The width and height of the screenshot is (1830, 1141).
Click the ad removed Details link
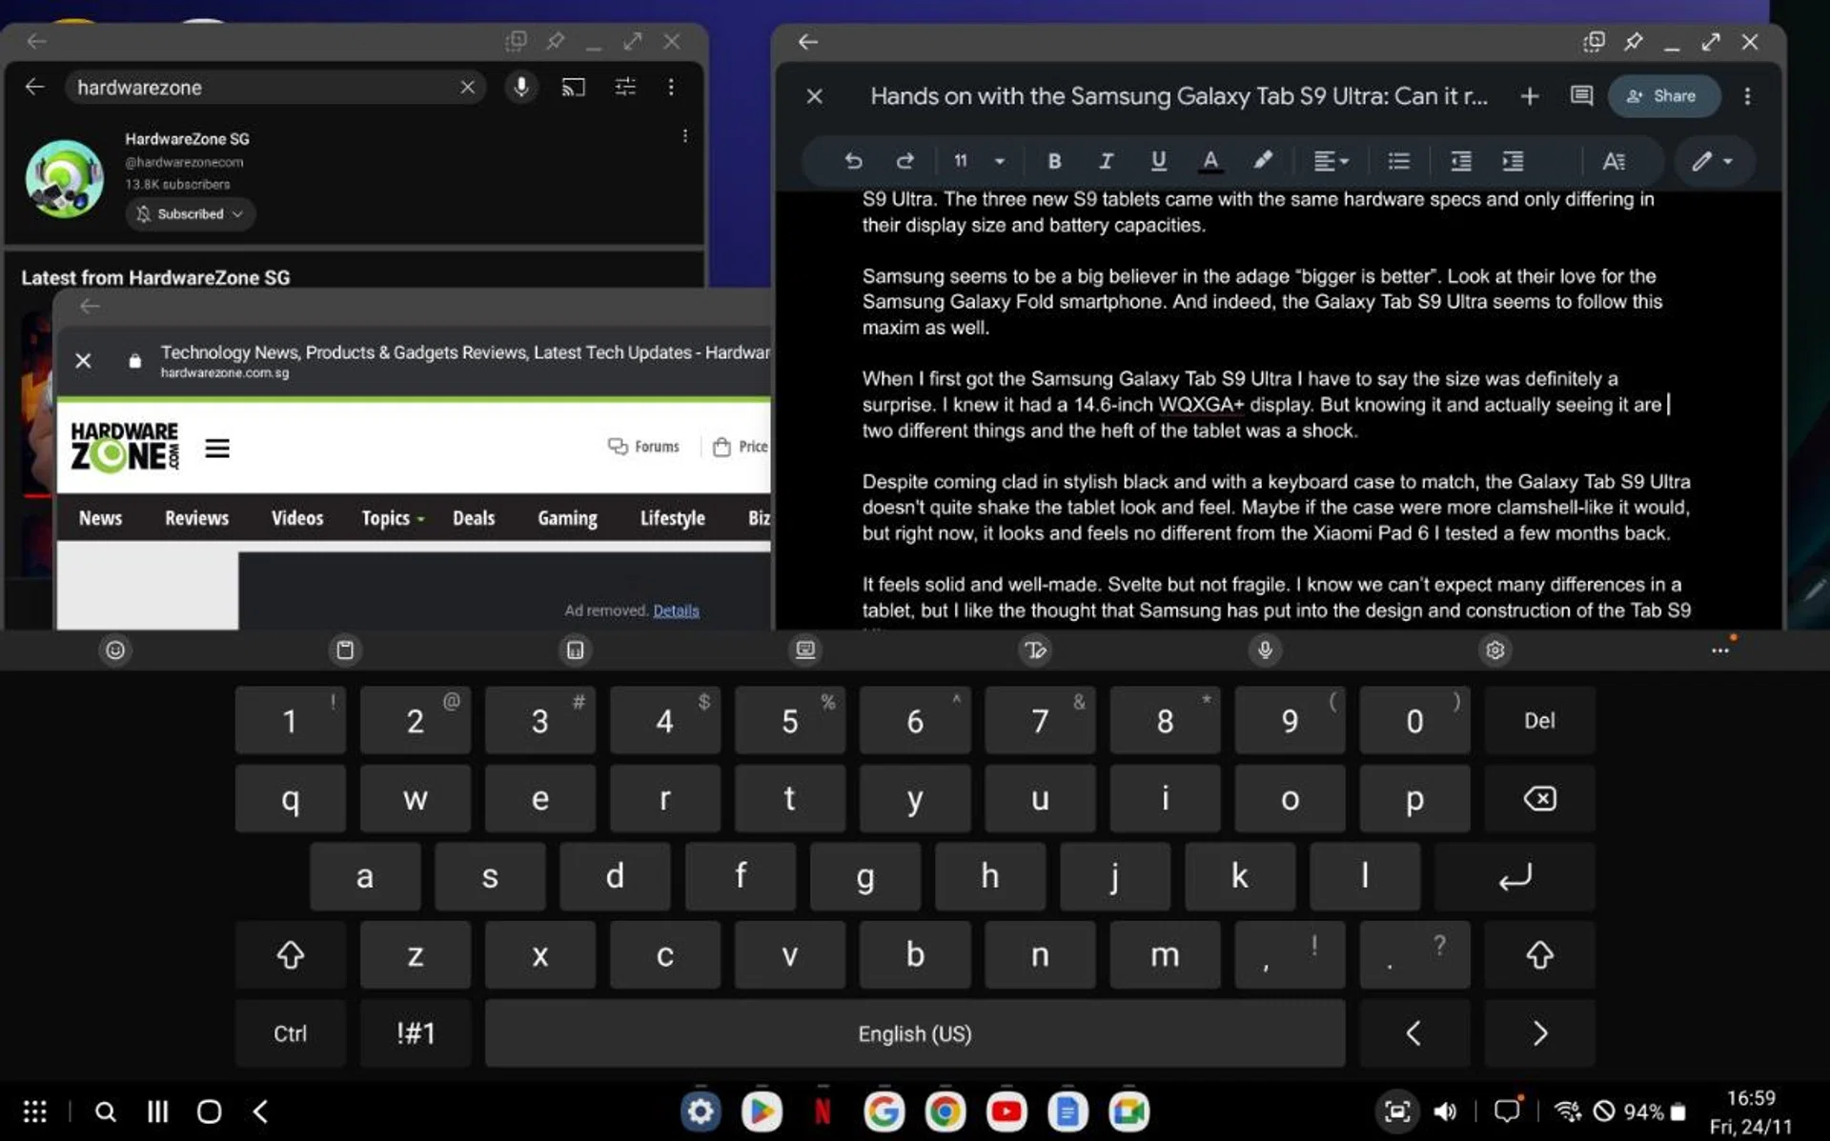click(x=676, y=611)
